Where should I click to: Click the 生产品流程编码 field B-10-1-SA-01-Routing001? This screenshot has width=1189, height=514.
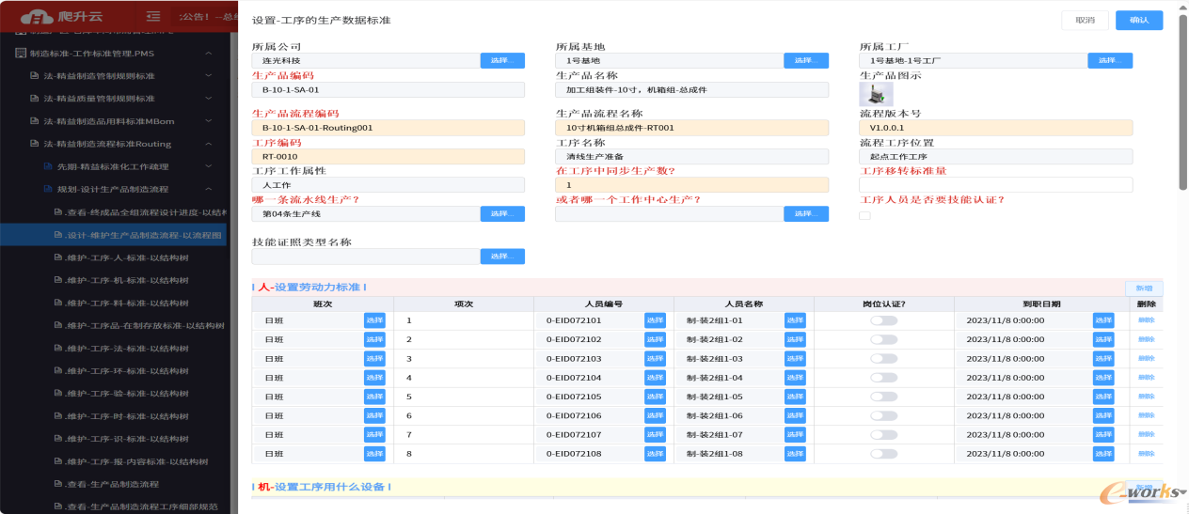coord(388,128)
